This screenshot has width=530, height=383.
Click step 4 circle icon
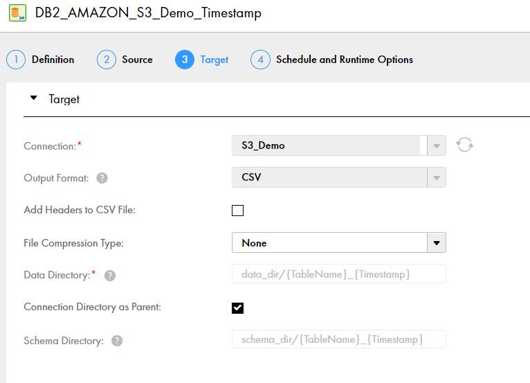[260, 60]
